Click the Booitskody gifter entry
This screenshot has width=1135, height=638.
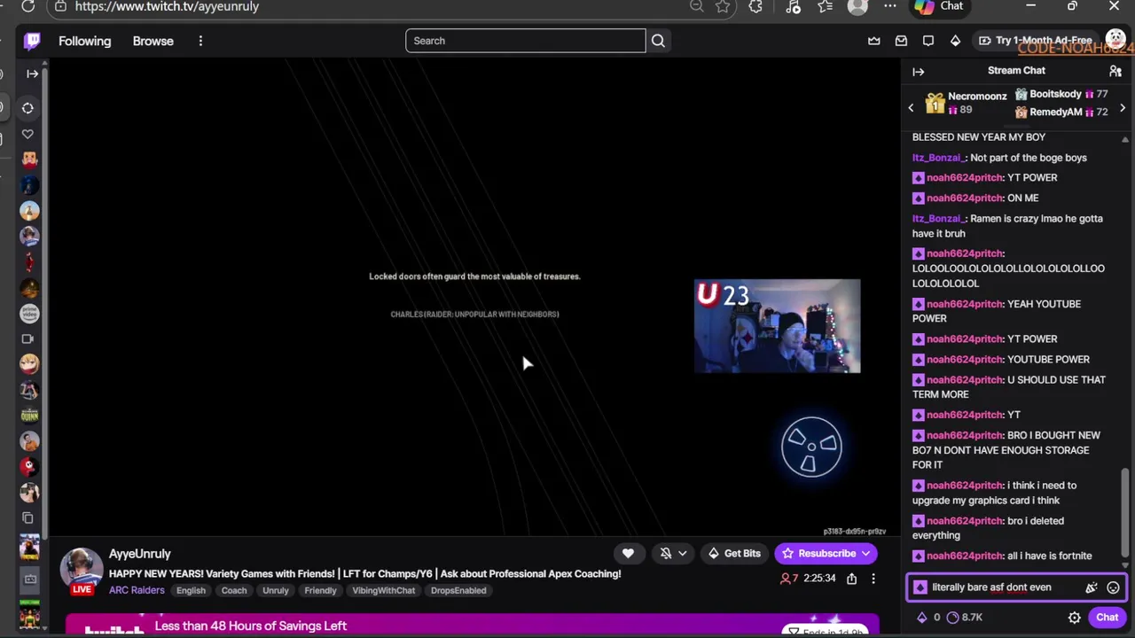click(x=1061, y=94)
